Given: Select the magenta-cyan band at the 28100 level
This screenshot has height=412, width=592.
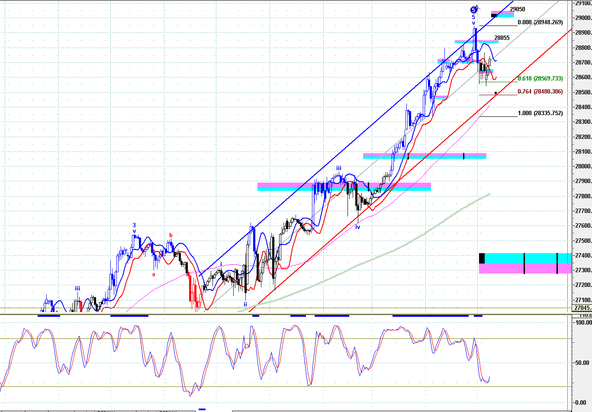Looking at the screenshot, I should point(425,155).
